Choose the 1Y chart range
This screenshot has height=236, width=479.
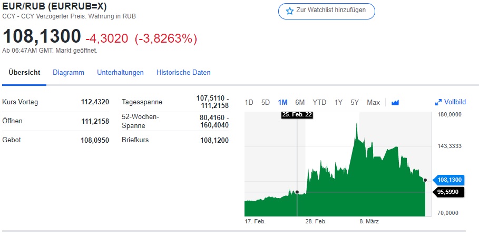coord(339,102)
